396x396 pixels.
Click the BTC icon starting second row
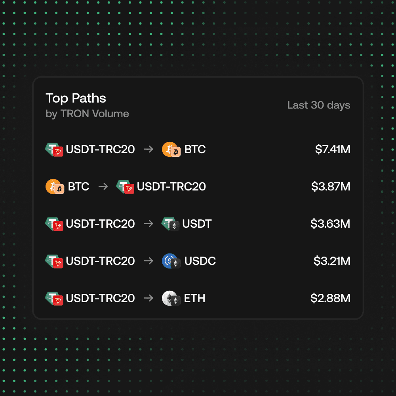(55, 187)
